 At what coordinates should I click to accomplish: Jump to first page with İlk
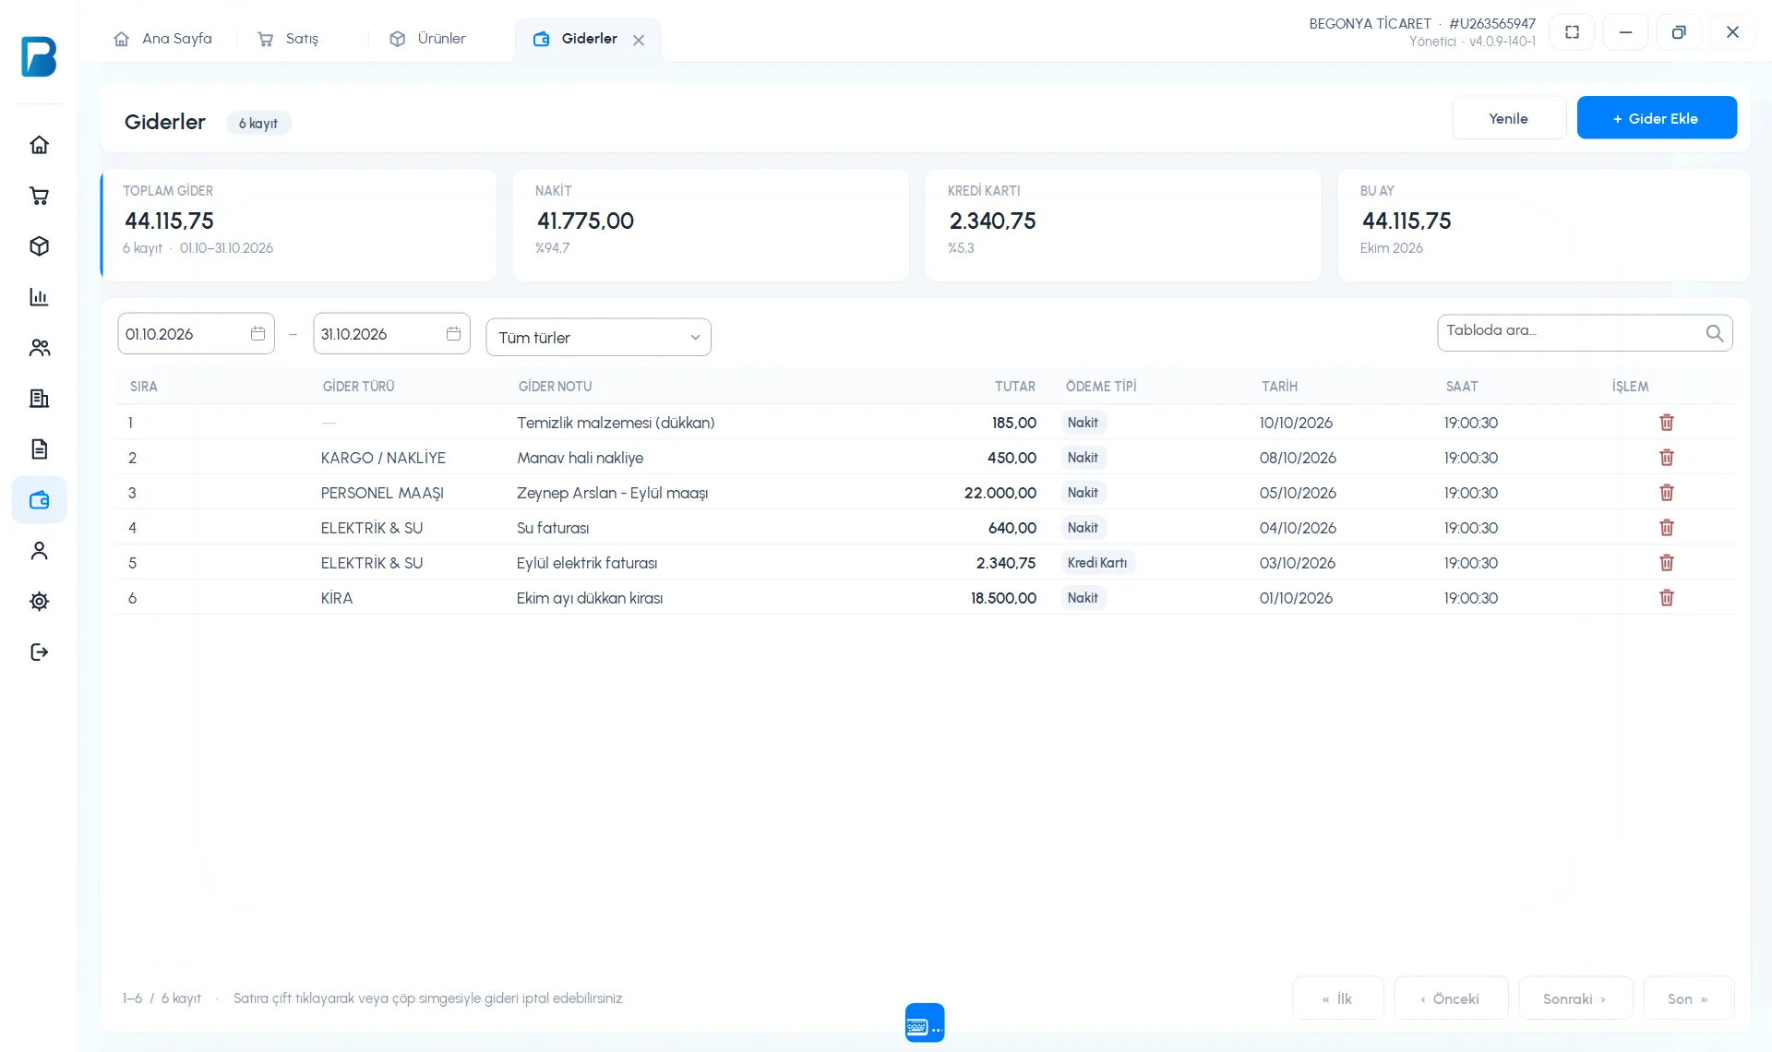[x=1338, y=998]
